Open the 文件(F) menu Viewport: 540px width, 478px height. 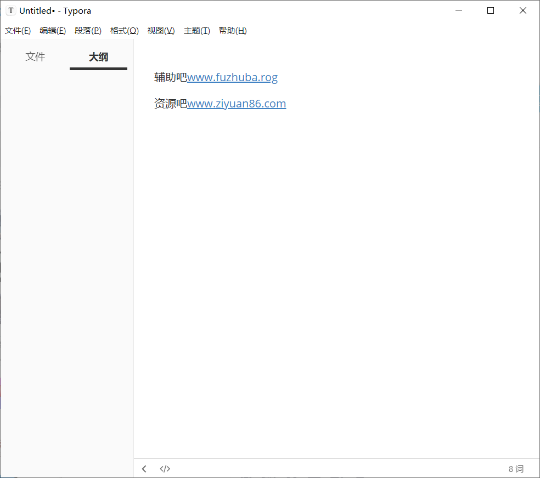[x=18, y=31]
